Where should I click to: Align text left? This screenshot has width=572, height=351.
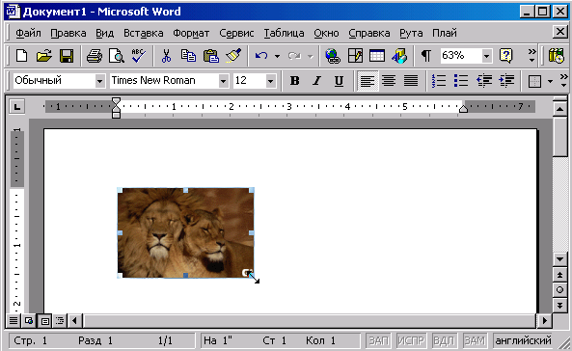point(368,81)
